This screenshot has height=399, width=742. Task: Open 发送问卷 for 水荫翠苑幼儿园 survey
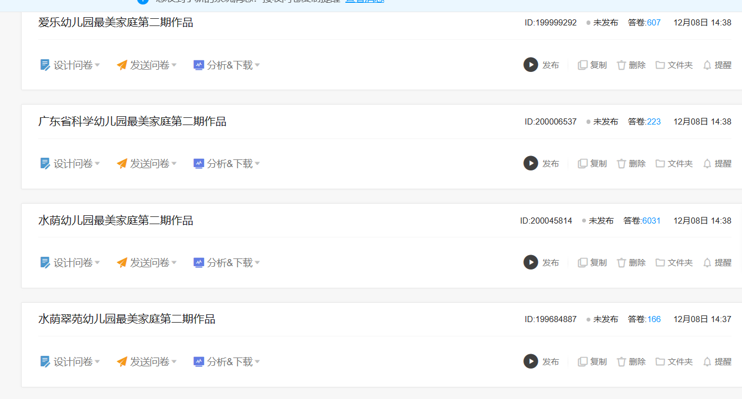point(147,362)
